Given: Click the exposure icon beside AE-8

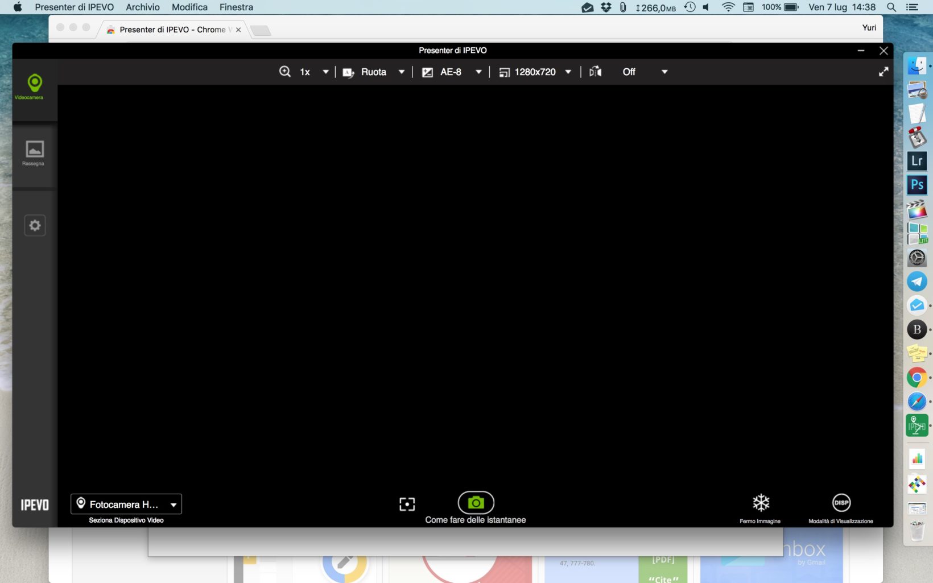Looking at the screenshot, I should (x=427, y=72).
